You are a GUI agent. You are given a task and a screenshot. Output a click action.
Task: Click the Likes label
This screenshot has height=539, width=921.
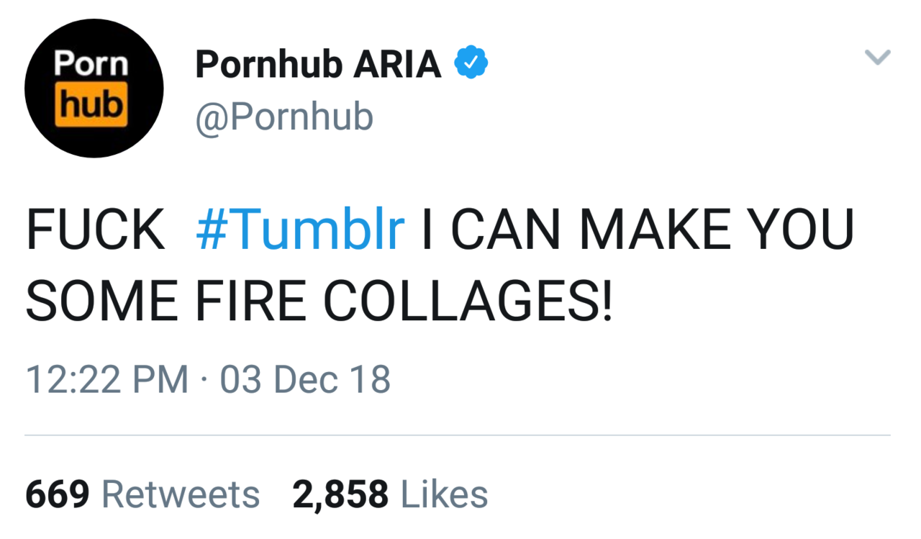click(x=444, y=494)
